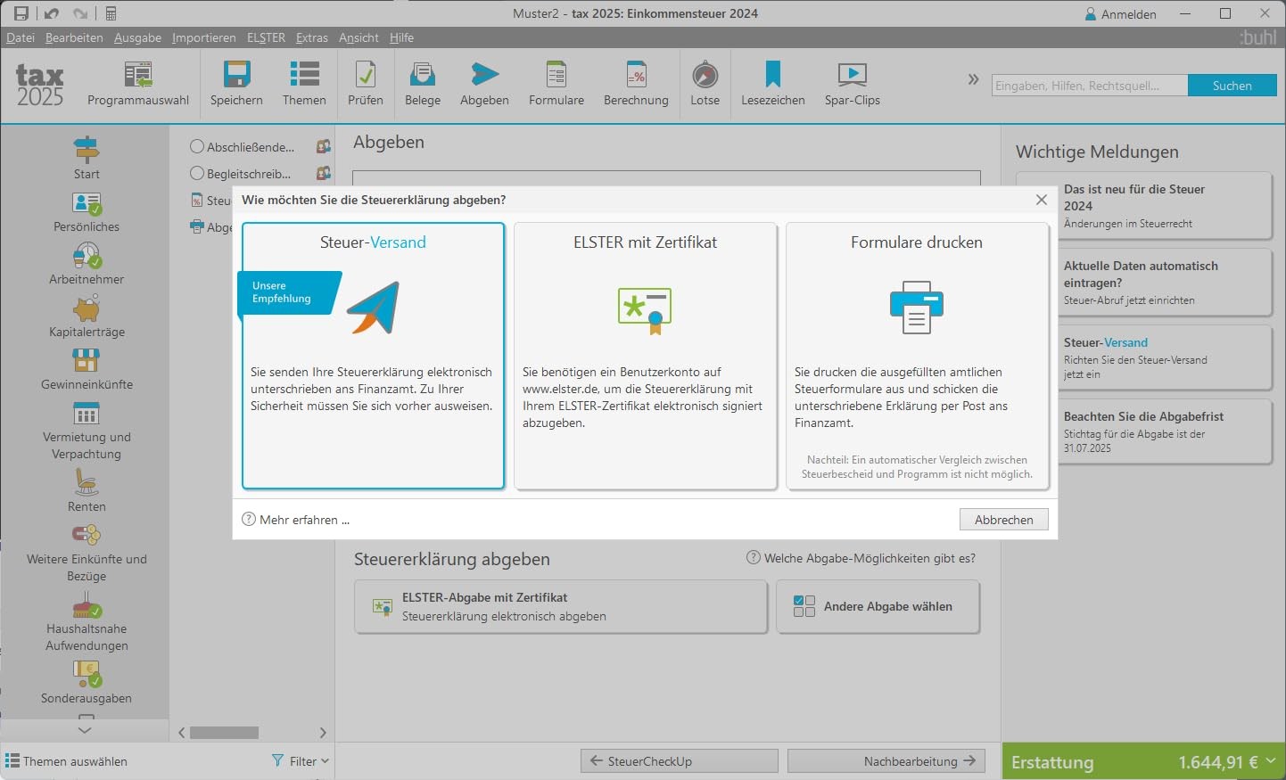Open the Spar-Clips videos
Image resolution: width=1286 pixels, height=780 pixels.
click(853, 85)
